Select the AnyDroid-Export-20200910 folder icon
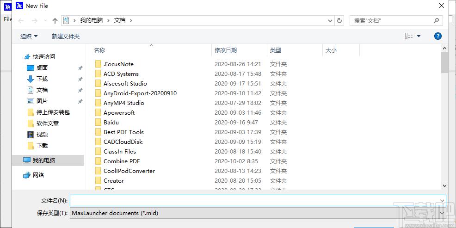The image size is (456, 228). click(x=99, y=93)
